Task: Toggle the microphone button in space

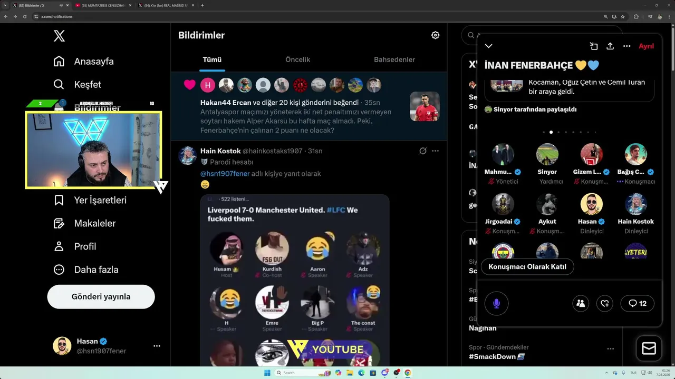Action: (x=496, y=303)
